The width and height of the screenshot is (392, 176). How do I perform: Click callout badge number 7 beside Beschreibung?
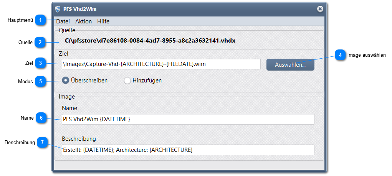tap(43, 143)
